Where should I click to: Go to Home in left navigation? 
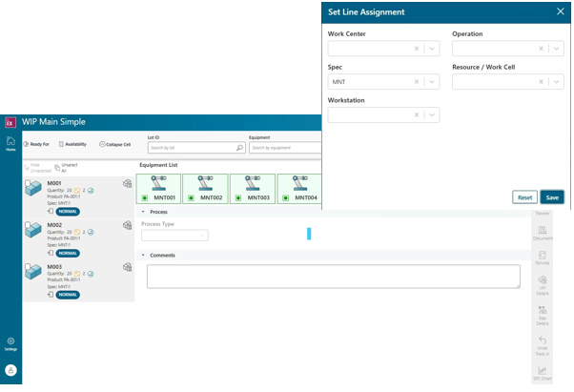pos(10,142)
